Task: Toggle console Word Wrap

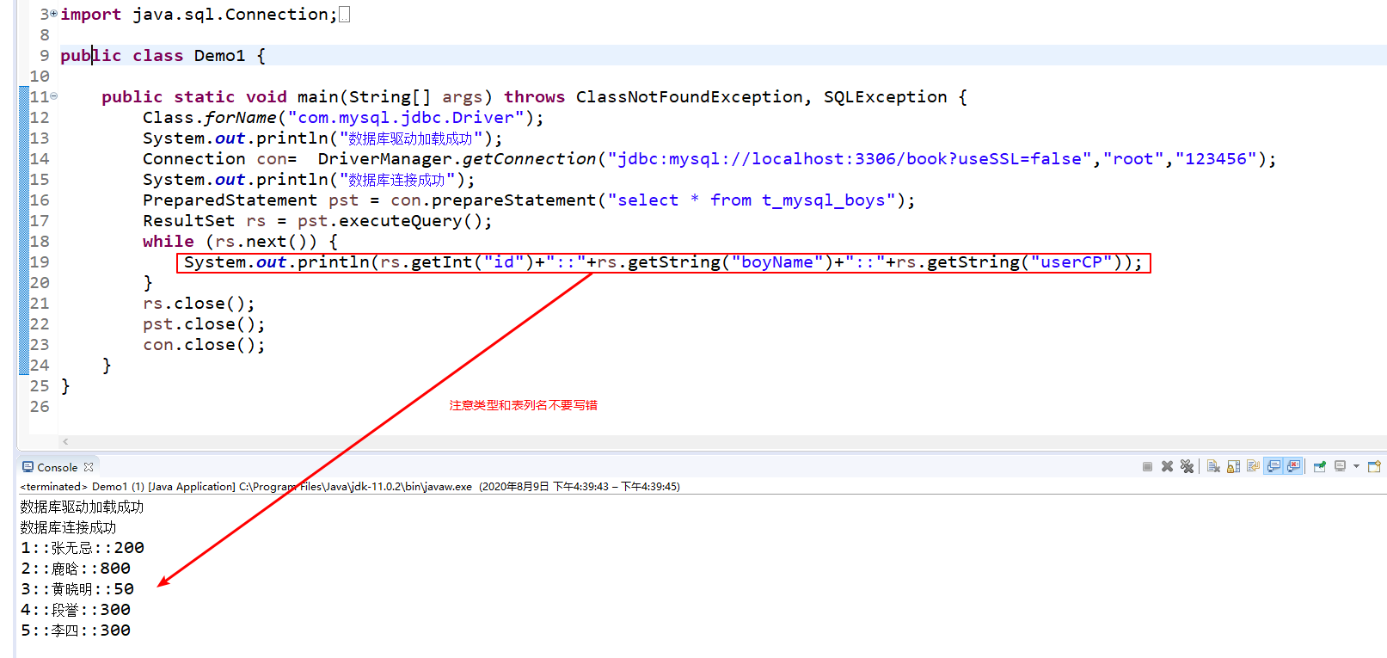Action: click(x=1253, y=466)
